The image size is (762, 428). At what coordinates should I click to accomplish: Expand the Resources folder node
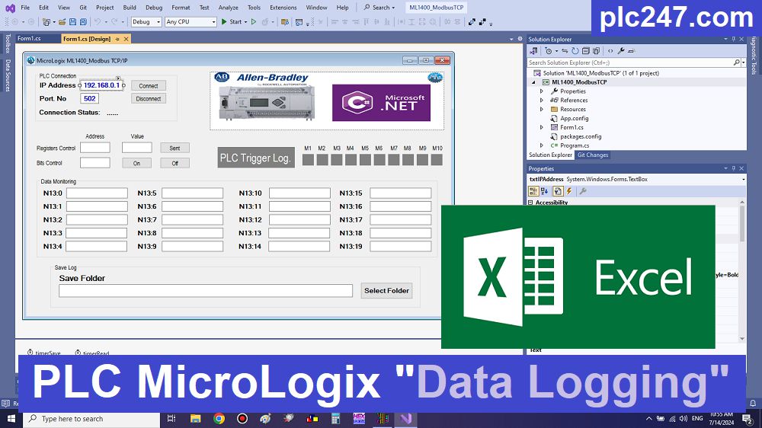point(541,110)
